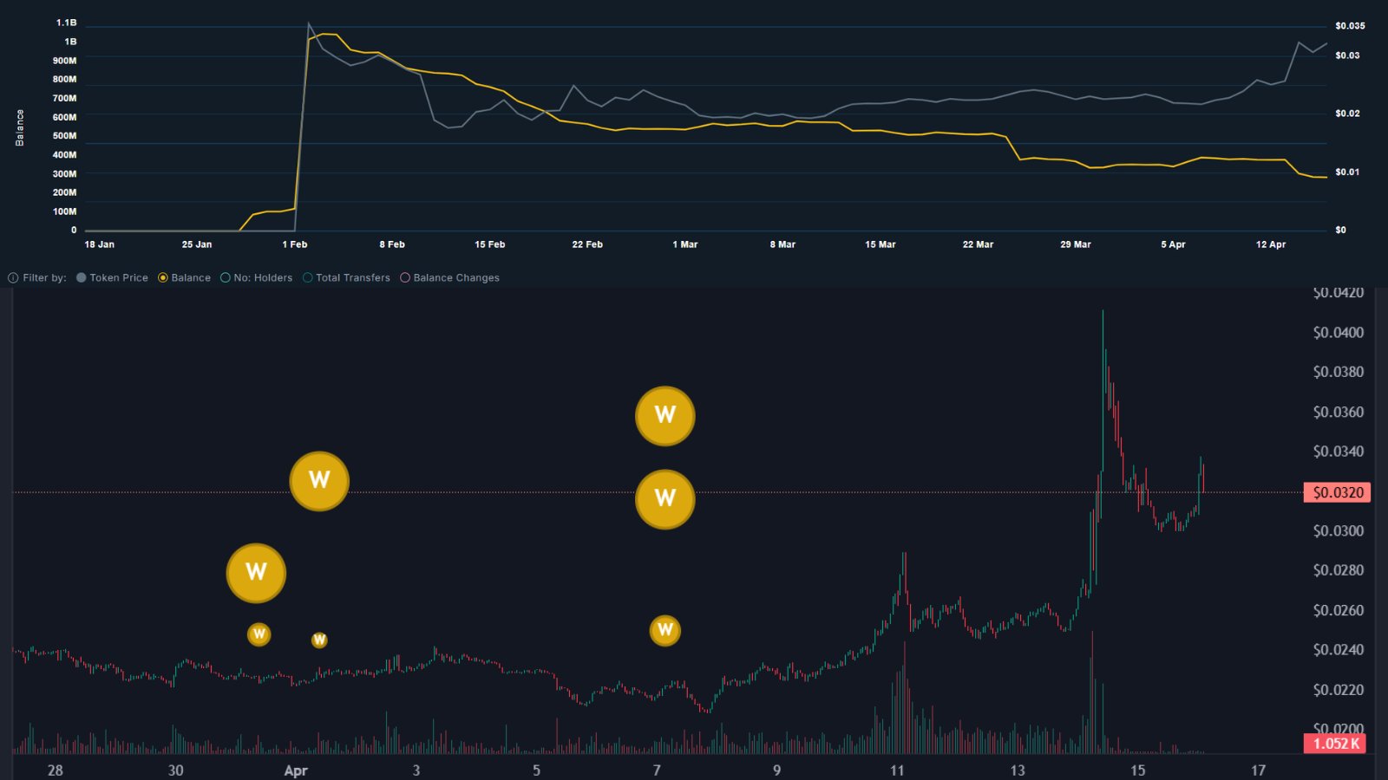Image resolution: width=1388 pixels, height=780 pixels.
Task: Select the Balance filter radio button
Action: 163,278
